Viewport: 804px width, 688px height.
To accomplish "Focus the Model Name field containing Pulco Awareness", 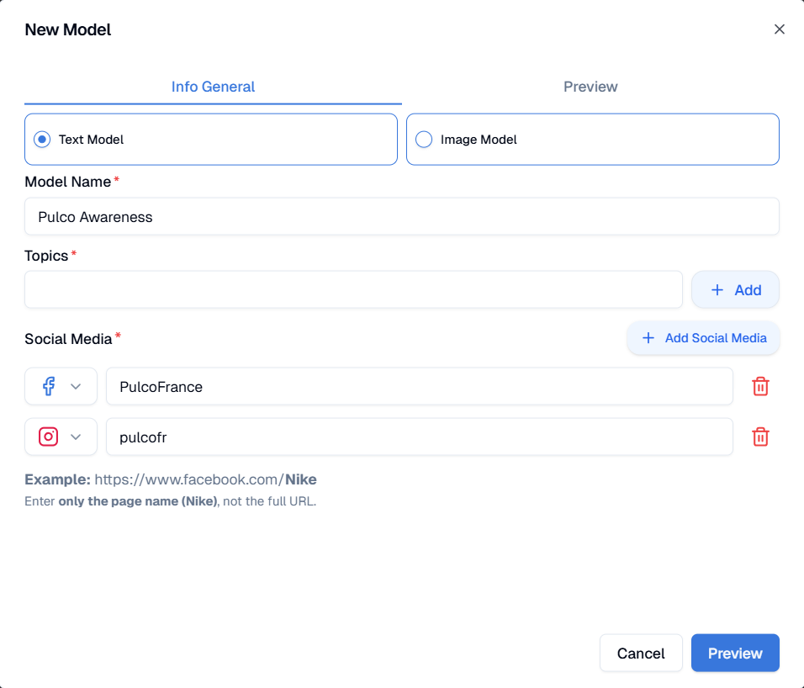I will pyautogui.click(x=401, y=217).
